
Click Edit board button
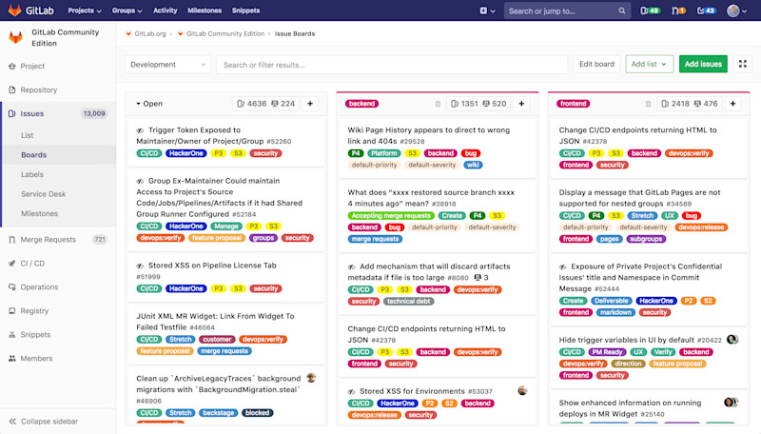[x=596, y=64]
